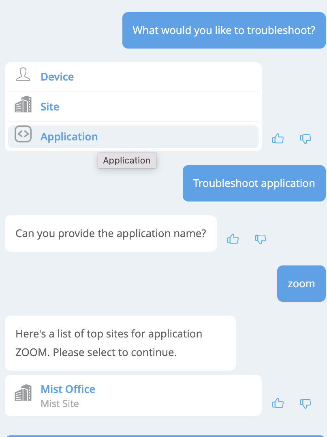The image size is (327, 437).
Task: Click the "zoom" message bubble
Action: tap(301, 284)
